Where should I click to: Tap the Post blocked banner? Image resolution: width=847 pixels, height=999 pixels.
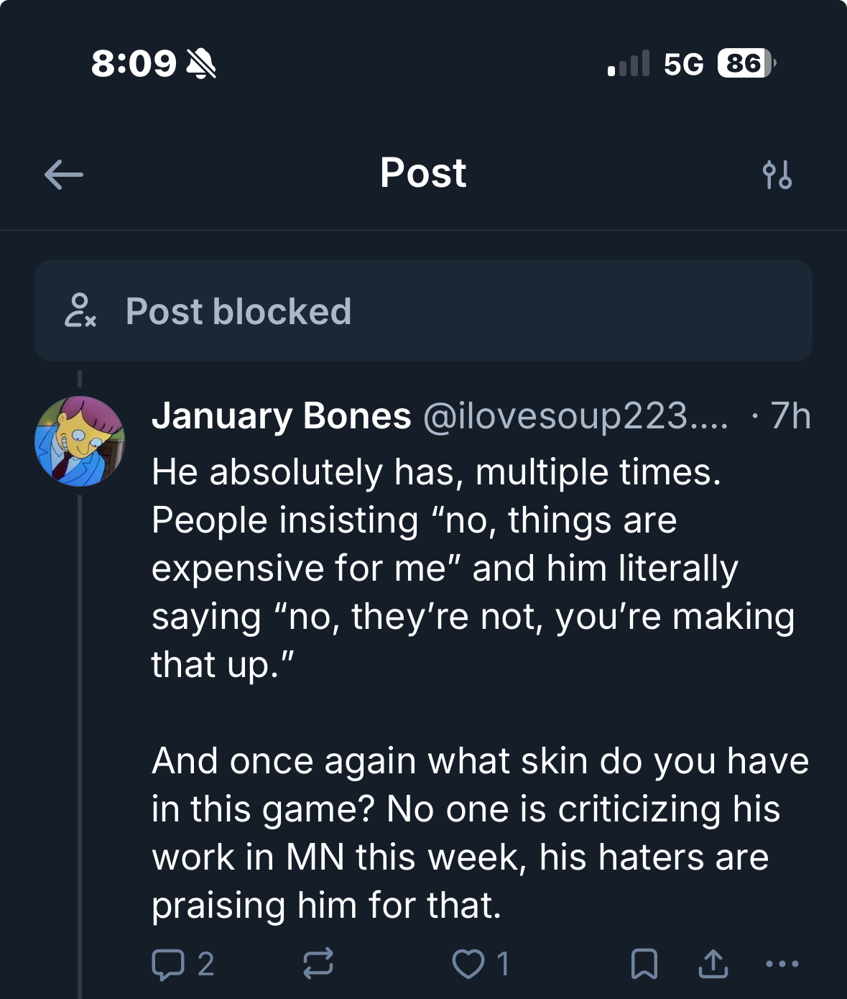pos(423,310)
